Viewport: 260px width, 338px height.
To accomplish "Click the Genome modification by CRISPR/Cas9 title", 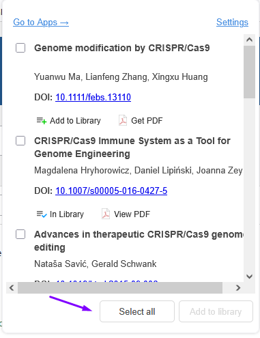I will [x=122, y=48].
